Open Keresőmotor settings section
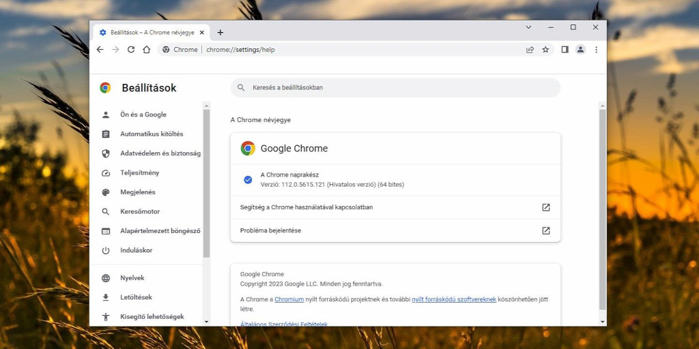Screen dimensions: 699x349 [x=140, y=211]
